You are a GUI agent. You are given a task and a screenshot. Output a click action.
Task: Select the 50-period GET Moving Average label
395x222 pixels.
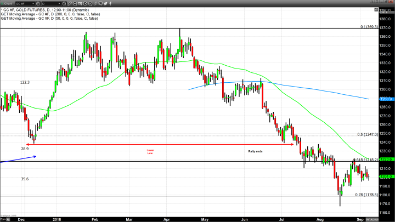pyautogui.click(x=48, y=18)
